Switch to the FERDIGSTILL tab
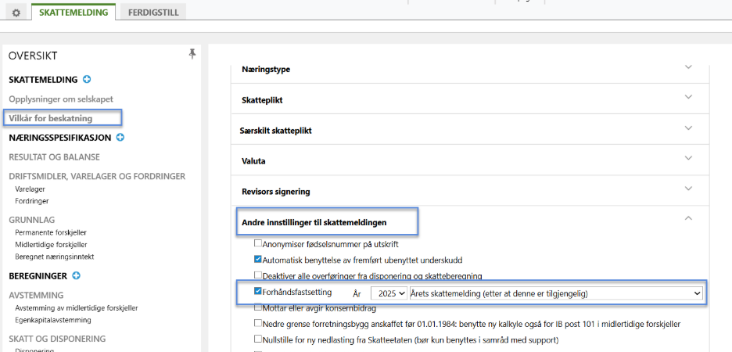The width and height of the screenshot is (732, 352). [x=152, y=13]
